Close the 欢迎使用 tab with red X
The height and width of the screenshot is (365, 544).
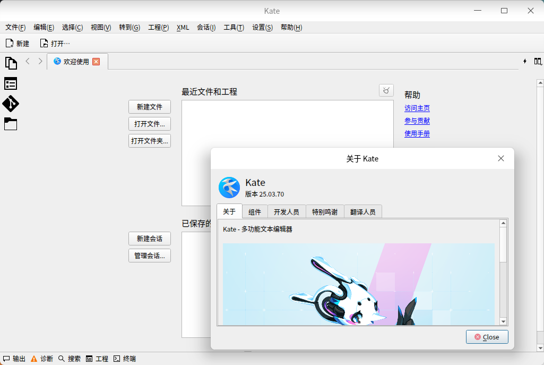tap(96, 62)
